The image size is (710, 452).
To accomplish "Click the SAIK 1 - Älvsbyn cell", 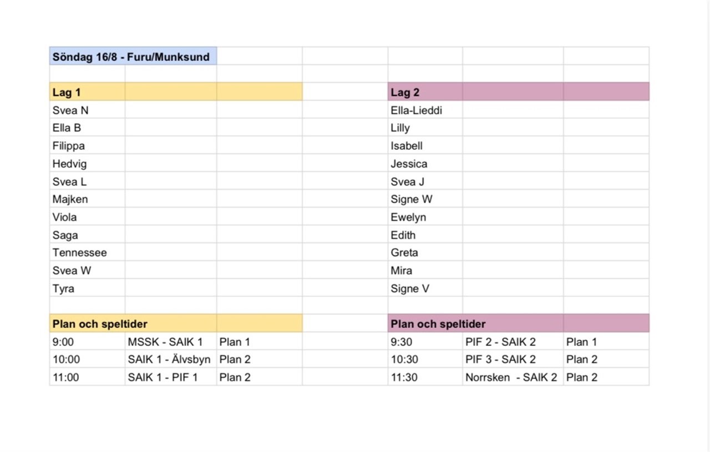I will tap(171, 359).
